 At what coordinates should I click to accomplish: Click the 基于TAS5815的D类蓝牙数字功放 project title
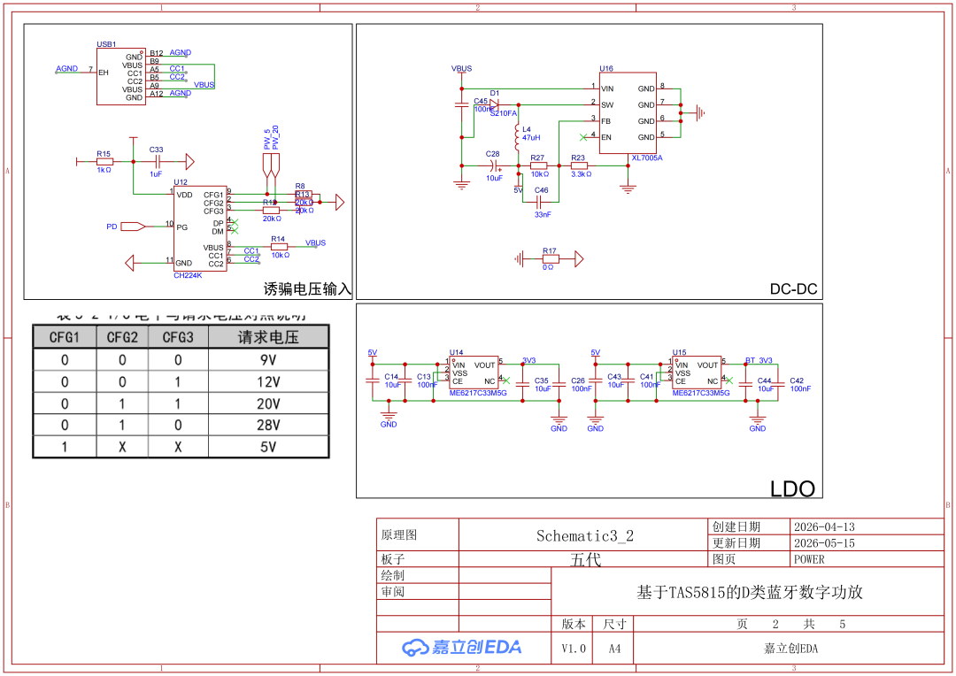(750, 593)
